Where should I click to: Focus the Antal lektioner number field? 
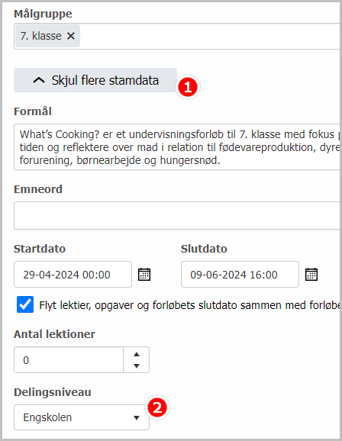[x=69, y=360]
